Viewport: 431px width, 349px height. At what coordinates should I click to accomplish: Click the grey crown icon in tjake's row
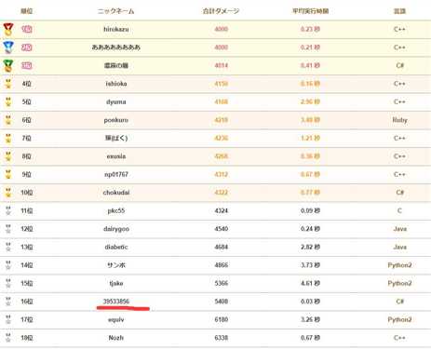(x=8, y=283)
